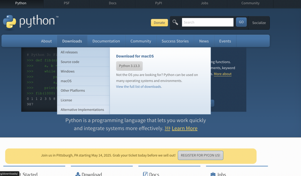
Task: Open the Socialize menu
Action: [x=259, y=23]
